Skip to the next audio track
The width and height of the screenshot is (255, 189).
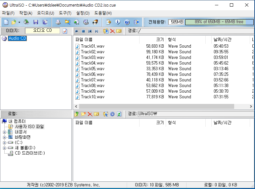coord(97,31)
